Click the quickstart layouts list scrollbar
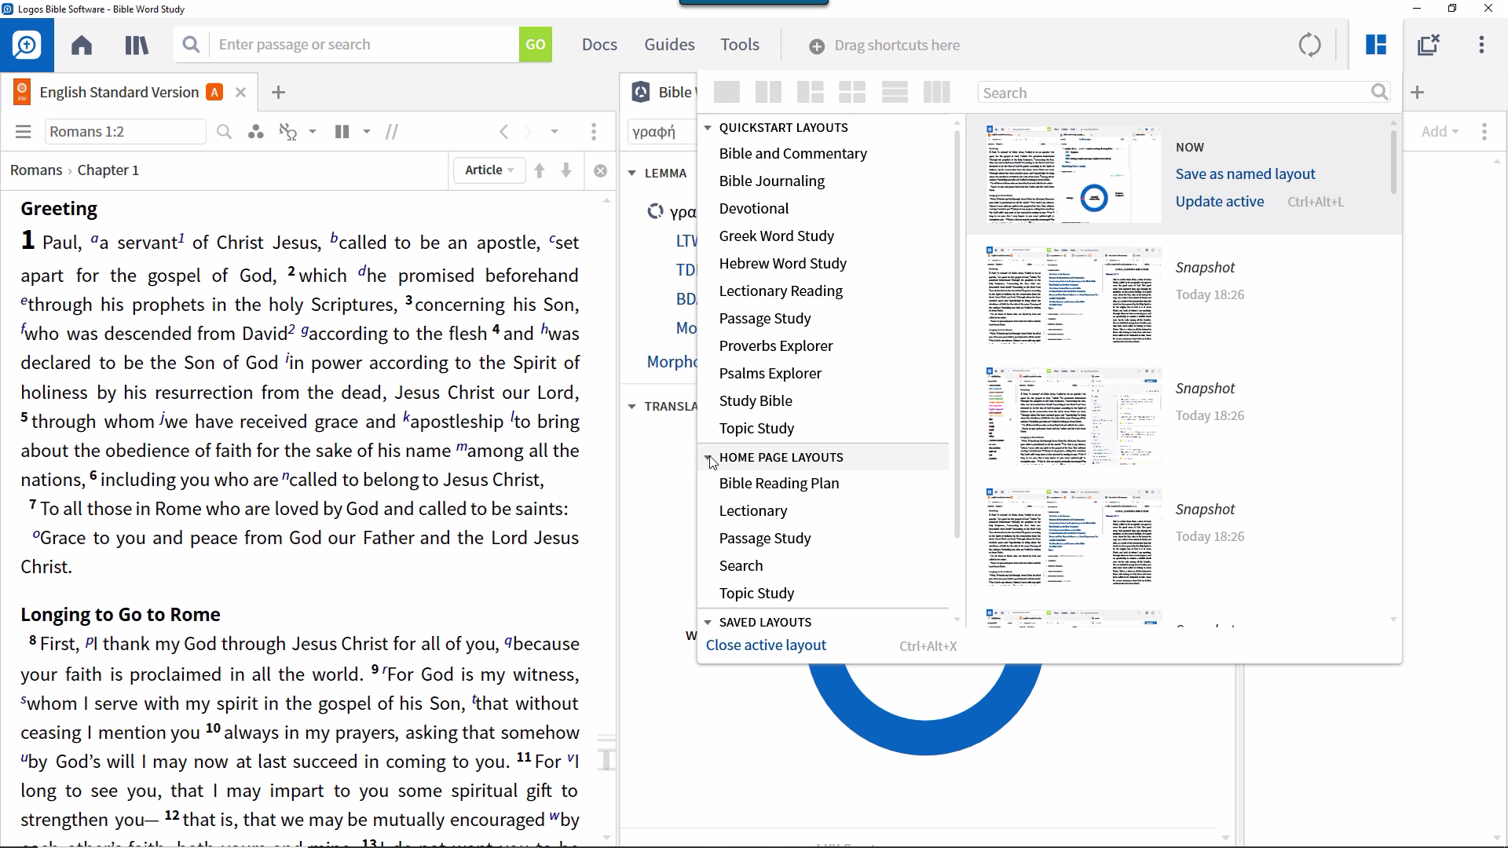The width and height of the screenshot is (1508, 848). tap(957, 334)
